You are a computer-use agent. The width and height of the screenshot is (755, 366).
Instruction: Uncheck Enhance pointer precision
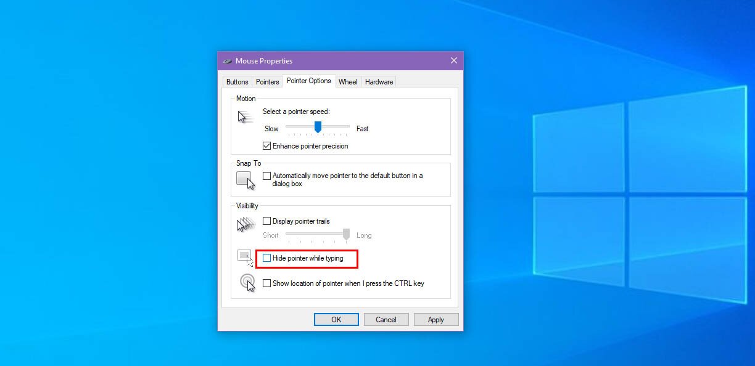(266, 145)
